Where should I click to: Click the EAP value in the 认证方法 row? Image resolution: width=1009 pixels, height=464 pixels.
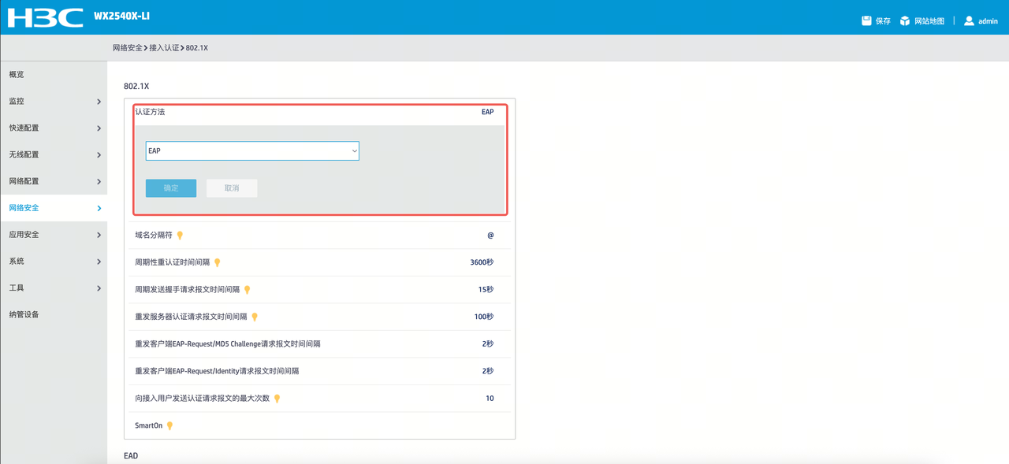point(488,112)
